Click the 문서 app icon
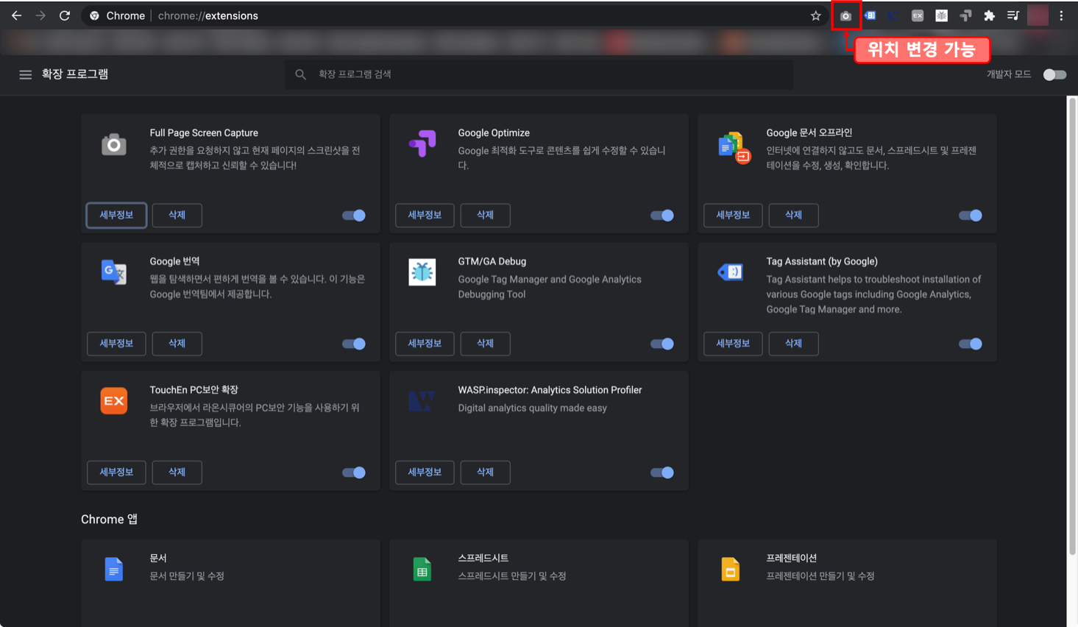 coord(113,569)
